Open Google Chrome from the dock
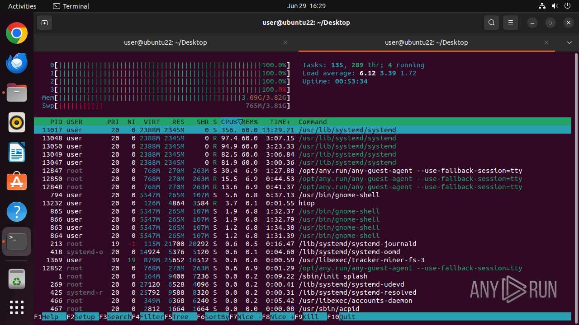This screenshot has width=579, height=325. 17,33
